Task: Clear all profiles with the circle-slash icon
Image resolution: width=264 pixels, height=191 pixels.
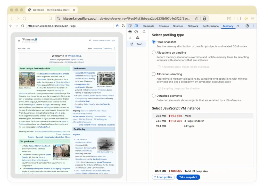Action: pyautogui.click(x=136, y=32)
